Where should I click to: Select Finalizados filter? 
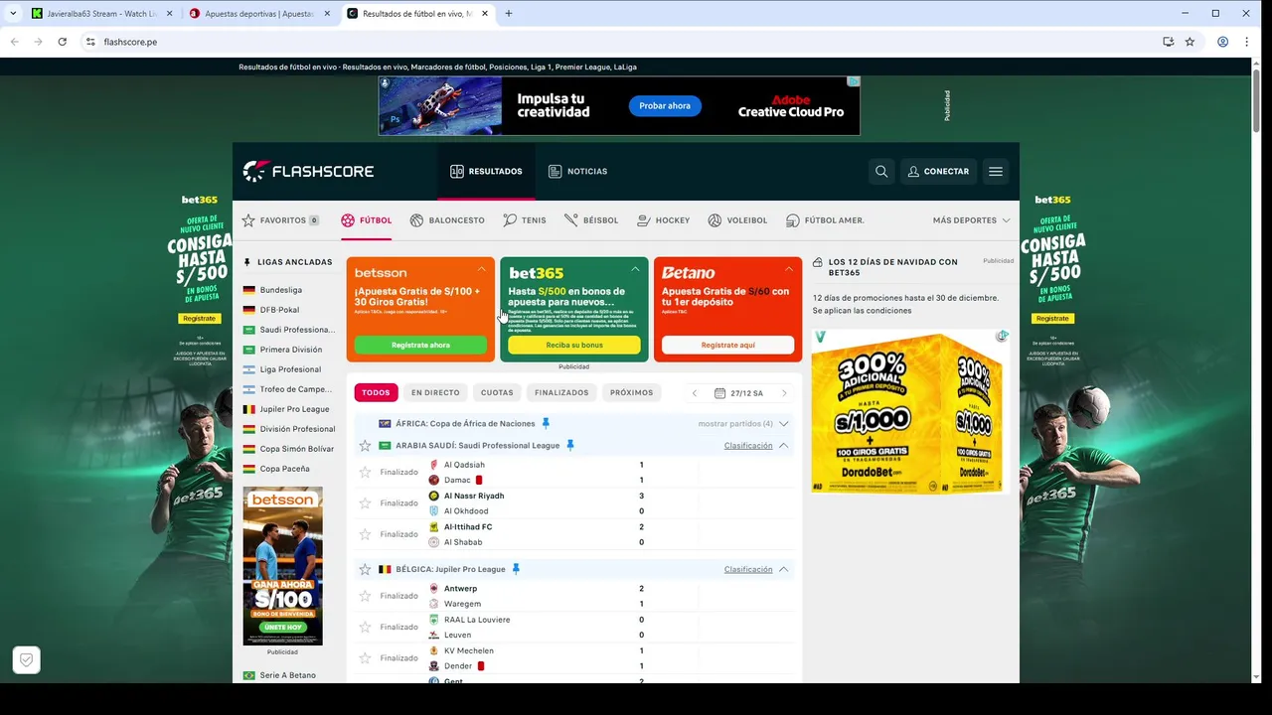[x=561, y=392]
